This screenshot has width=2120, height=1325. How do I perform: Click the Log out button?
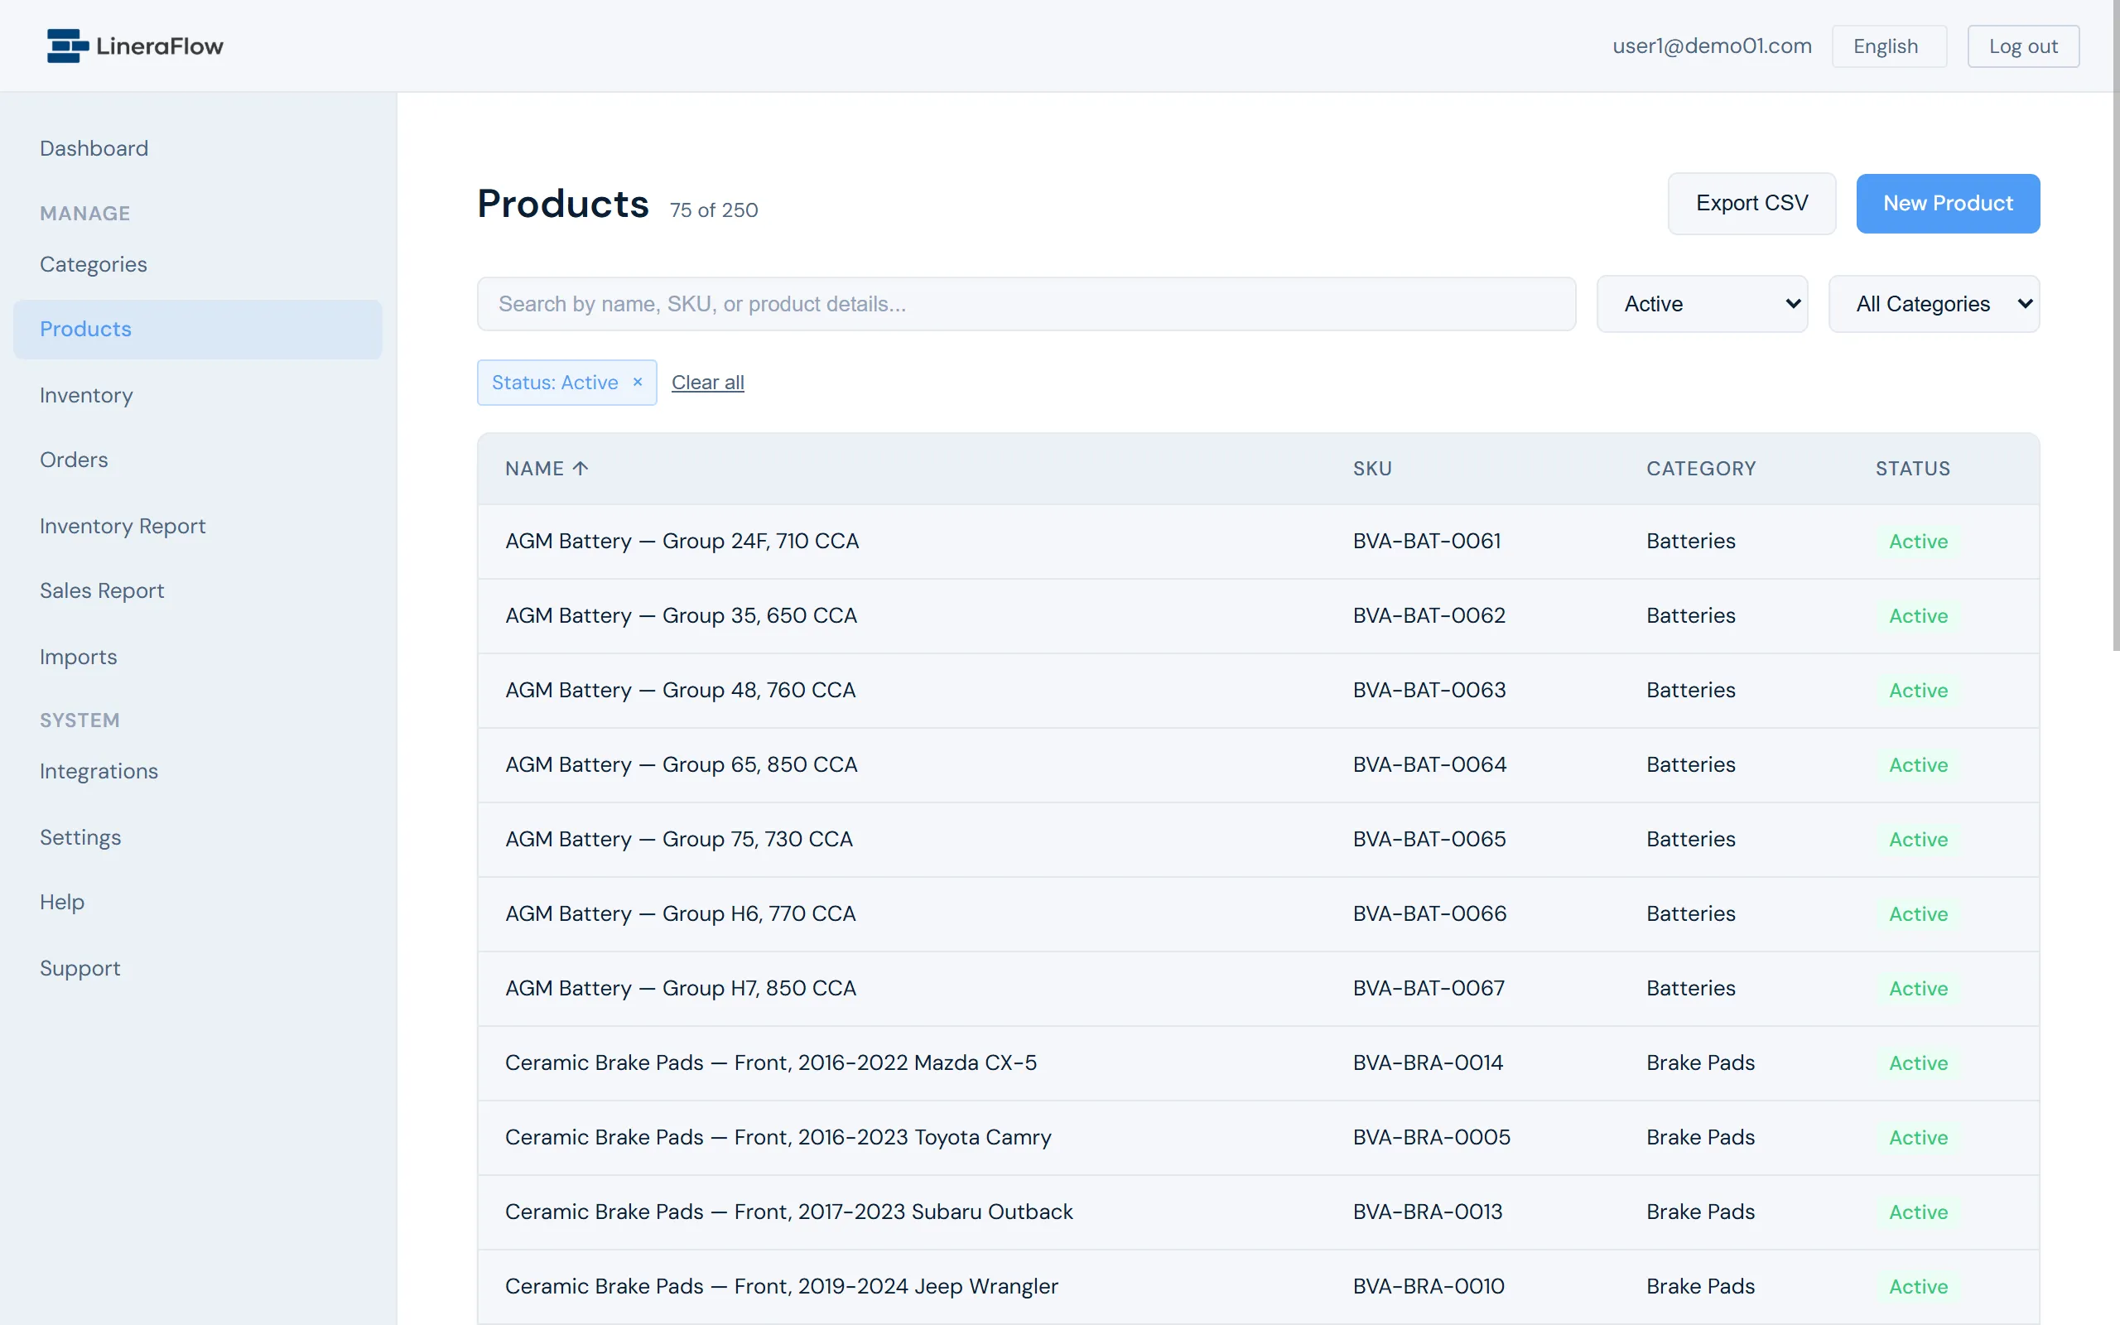(2023, 46)
